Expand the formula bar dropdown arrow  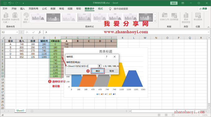[x=209, y=32]
